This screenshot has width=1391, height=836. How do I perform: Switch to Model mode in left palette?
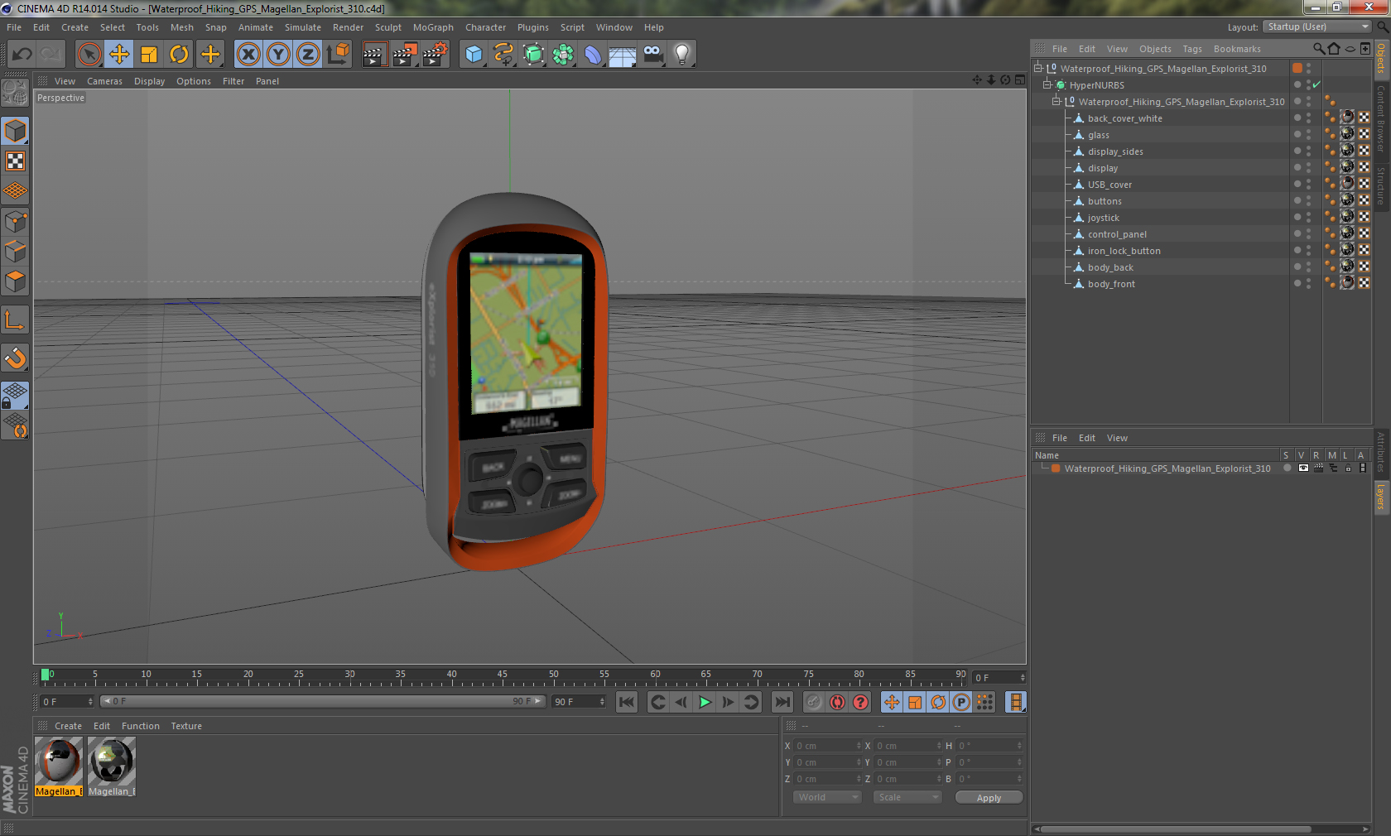click(x=15, y=131)
